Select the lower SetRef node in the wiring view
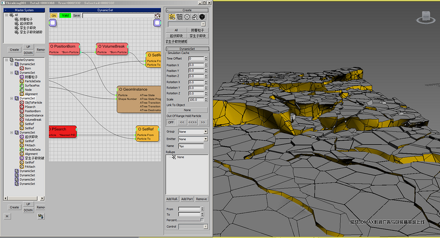440x238 pixels. click(147, 134)
